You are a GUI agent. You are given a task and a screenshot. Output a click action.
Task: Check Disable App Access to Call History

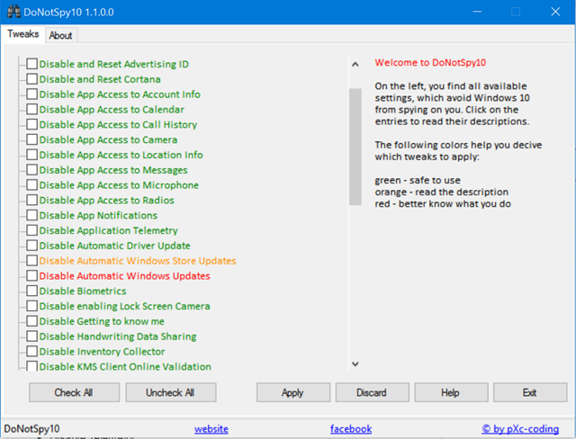click(x=32, y=124)
